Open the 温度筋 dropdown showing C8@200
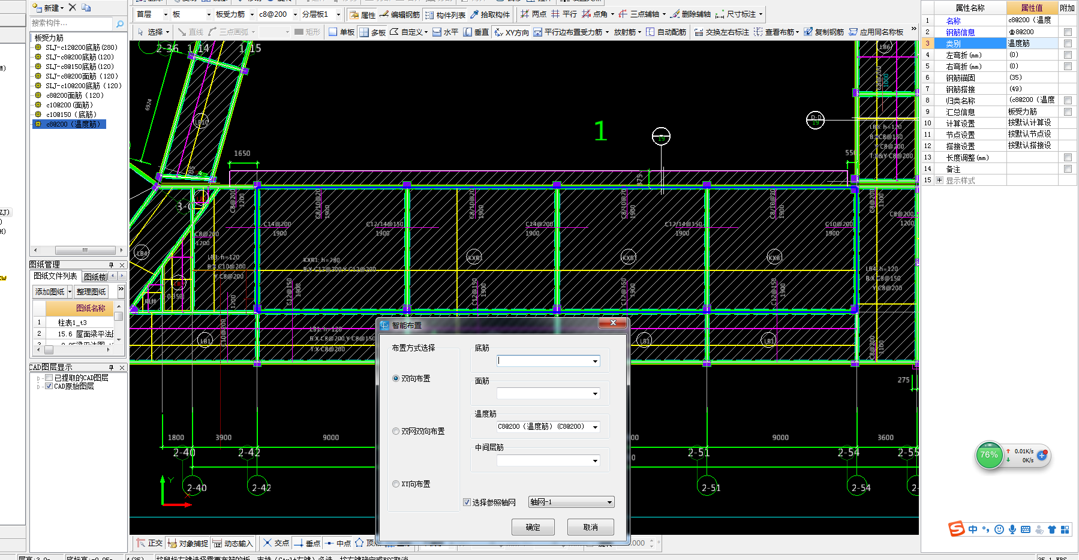 pyautogui.click(x=595, y=427)
